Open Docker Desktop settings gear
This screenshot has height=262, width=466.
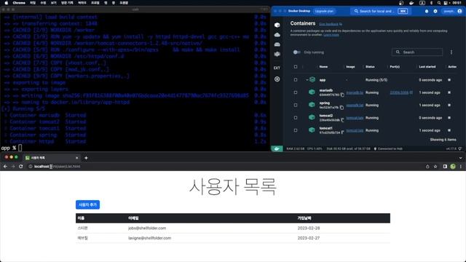(x=435, y=11)
